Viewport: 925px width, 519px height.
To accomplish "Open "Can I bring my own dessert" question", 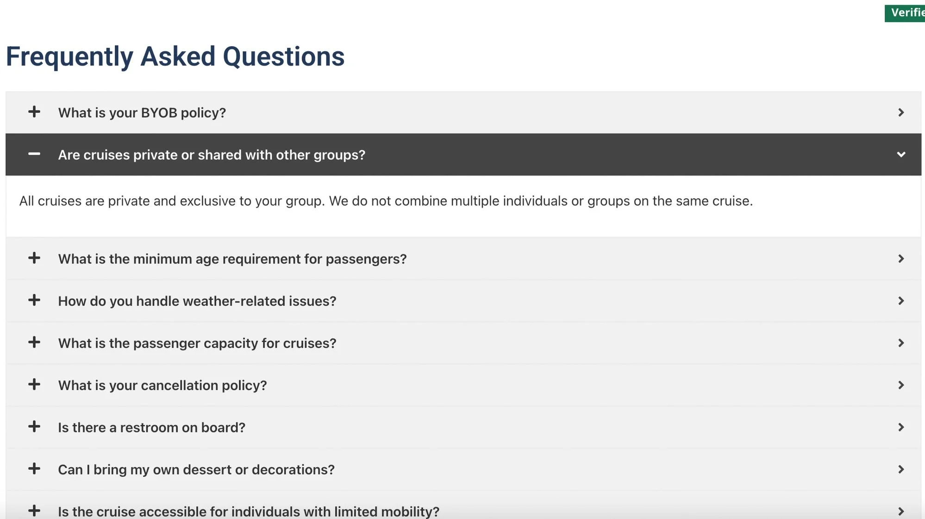I will pos(196,470).
